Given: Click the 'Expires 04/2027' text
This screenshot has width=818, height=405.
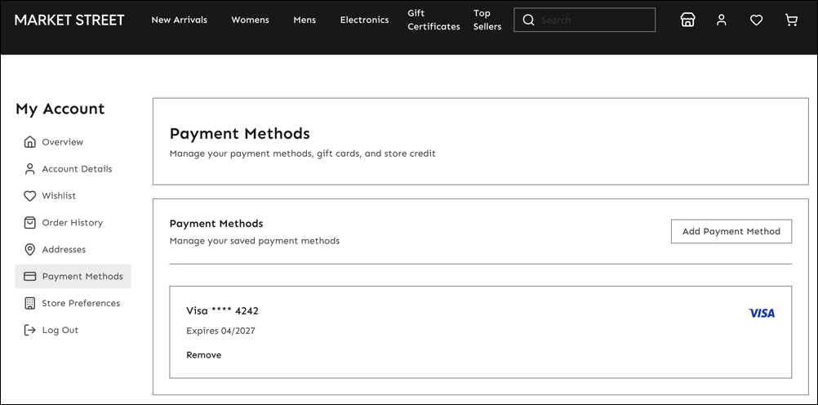Looking at the screenshot, I should coord(220,331).
